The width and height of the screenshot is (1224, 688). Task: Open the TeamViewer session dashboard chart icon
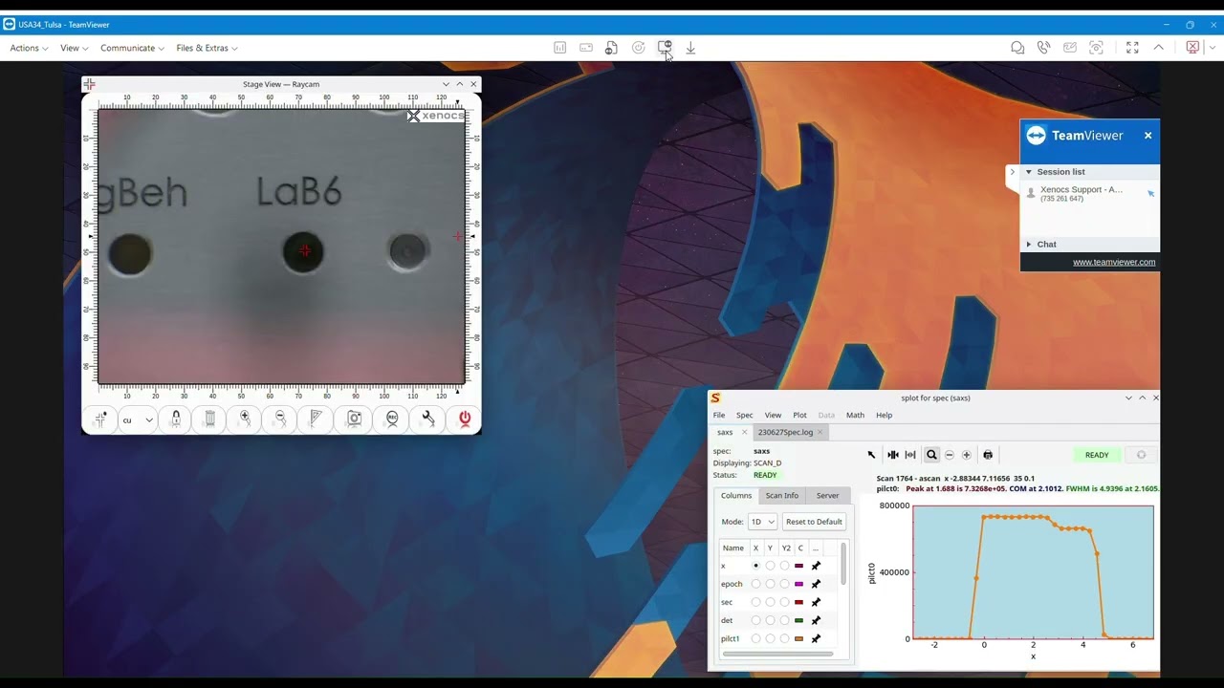[560, 48]
